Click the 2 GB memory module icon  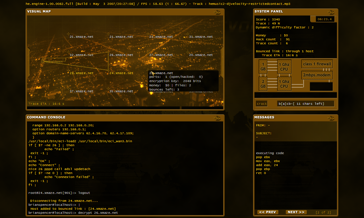click(x=263, y=84)
